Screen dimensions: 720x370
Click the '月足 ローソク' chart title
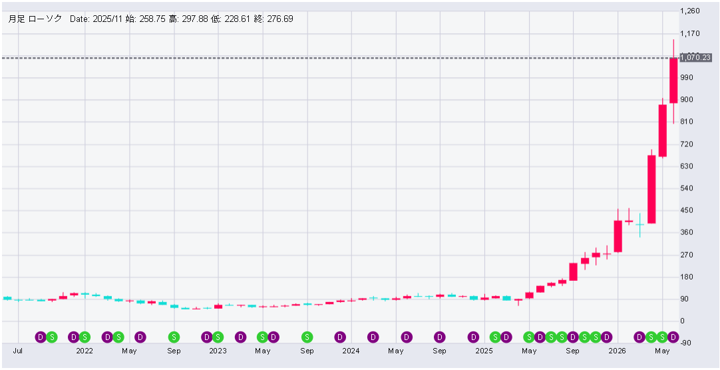point(35,19)
